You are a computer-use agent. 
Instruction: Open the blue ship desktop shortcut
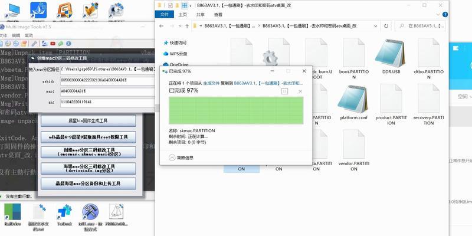38,11
